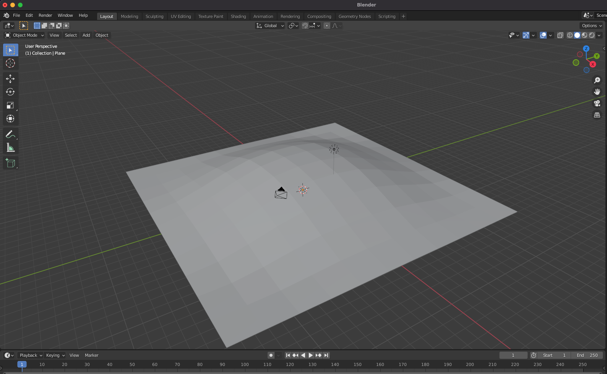Toggle Use Preview Range clock button
The height and width of the screenshot is (374, 607).
(534, 355)
